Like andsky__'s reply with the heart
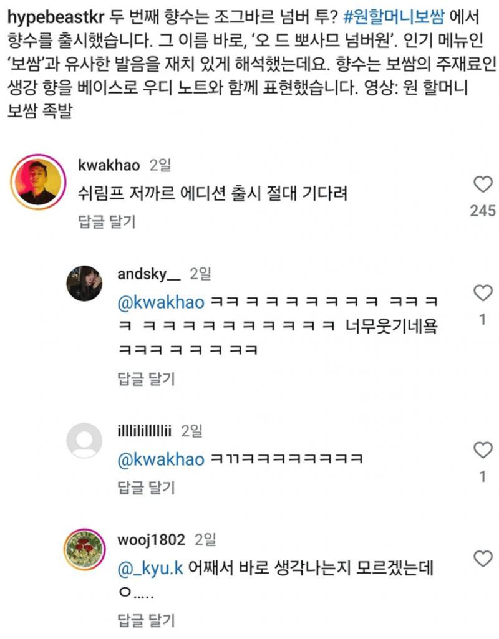 pos(483,292)
